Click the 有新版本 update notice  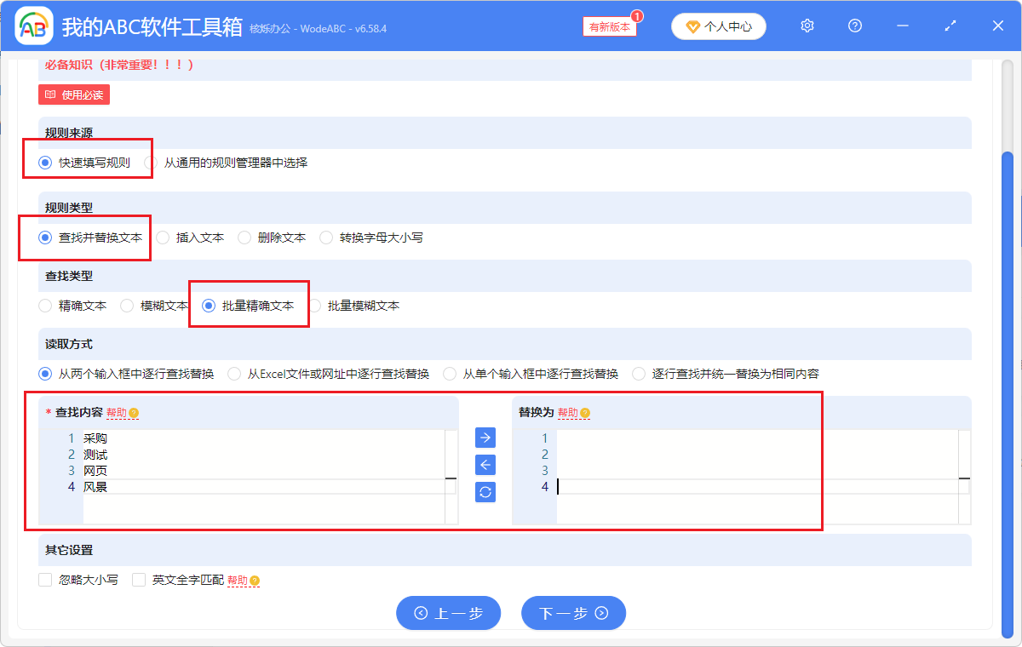coord(608,26)
